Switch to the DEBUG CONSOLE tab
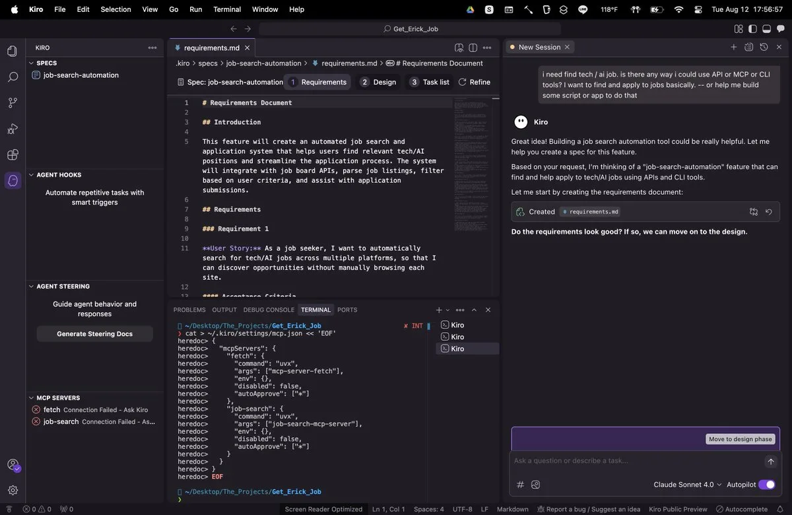 pos(269,310)
